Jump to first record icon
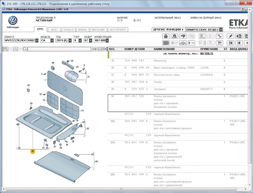 point(230,43)
